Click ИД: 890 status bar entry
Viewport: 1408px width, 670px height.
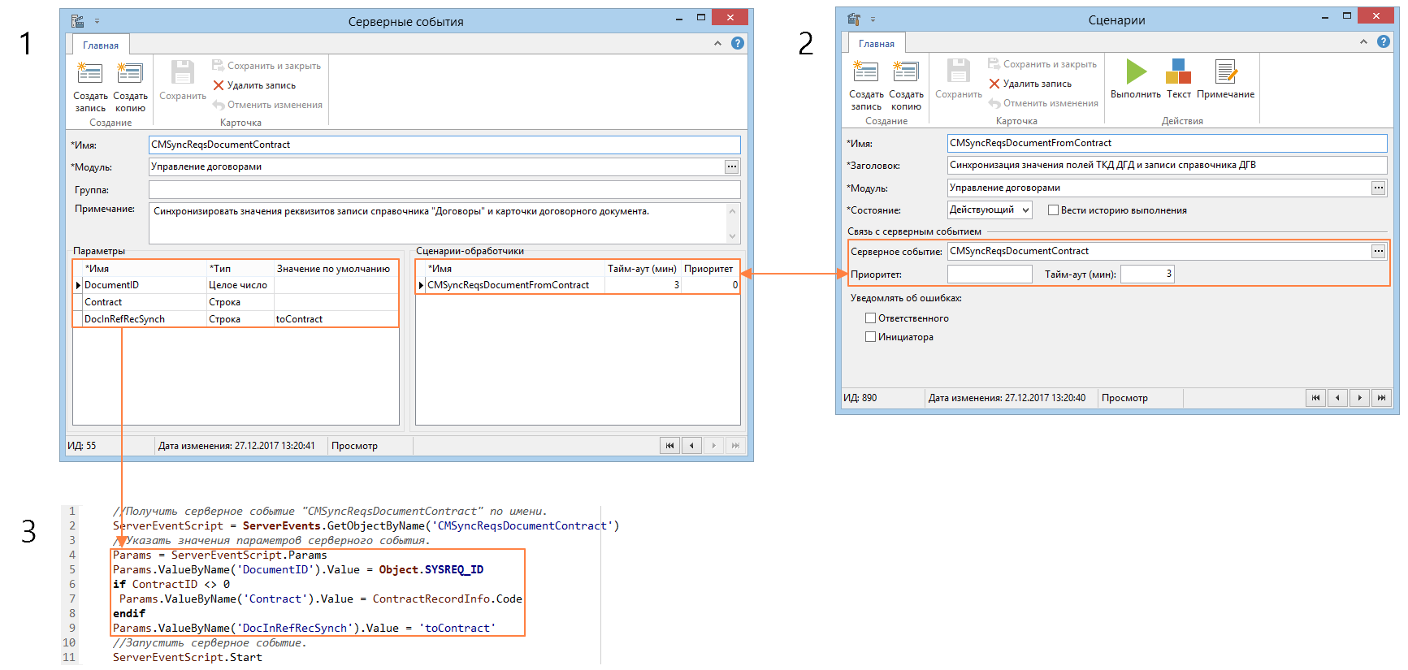click(x=860, y=398)
